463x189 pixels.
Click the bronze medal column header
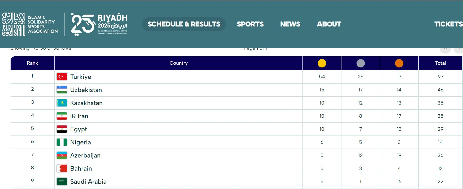[399, 63]
